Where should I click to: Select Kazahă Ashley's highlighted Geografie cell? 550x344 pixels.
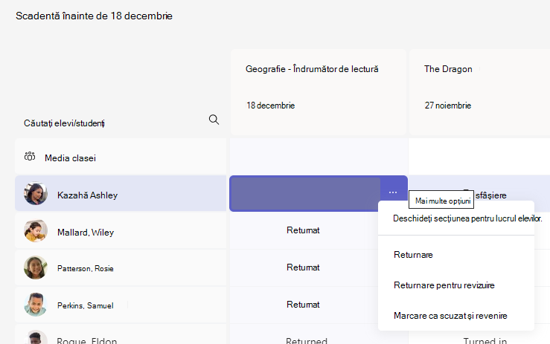click(x=305, y=194)
